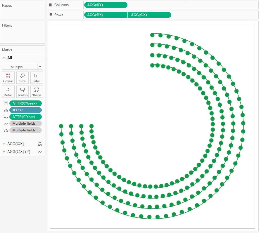Open the Colour marks card button

8,78
